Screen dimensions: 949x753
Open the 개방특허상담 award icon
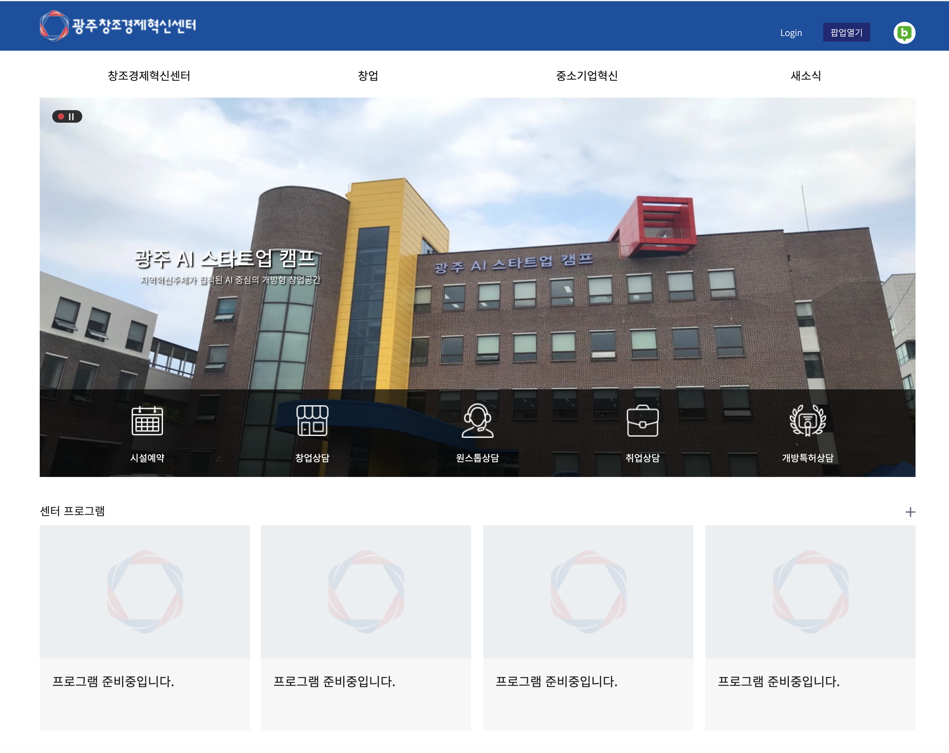point(807,421)
